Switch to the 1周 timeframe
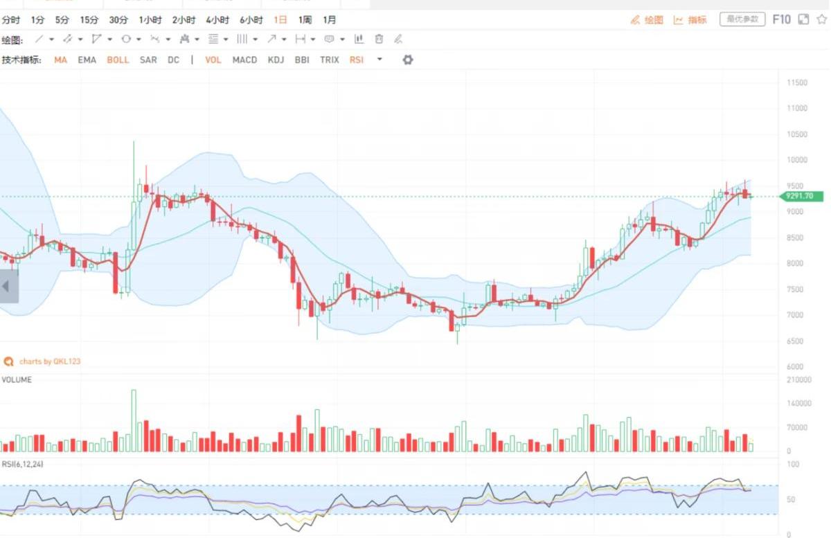Viewport: 831px width, 538px height. point(305,20)
